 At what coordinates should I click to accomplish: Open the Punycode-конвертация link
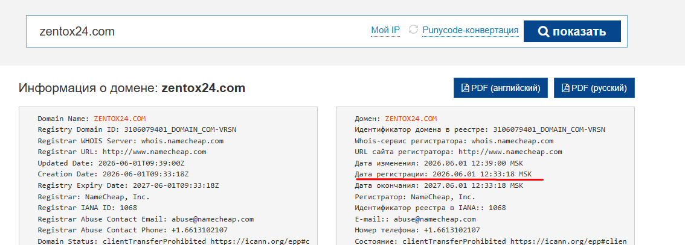pyautogui.click(x=470, y=30)
